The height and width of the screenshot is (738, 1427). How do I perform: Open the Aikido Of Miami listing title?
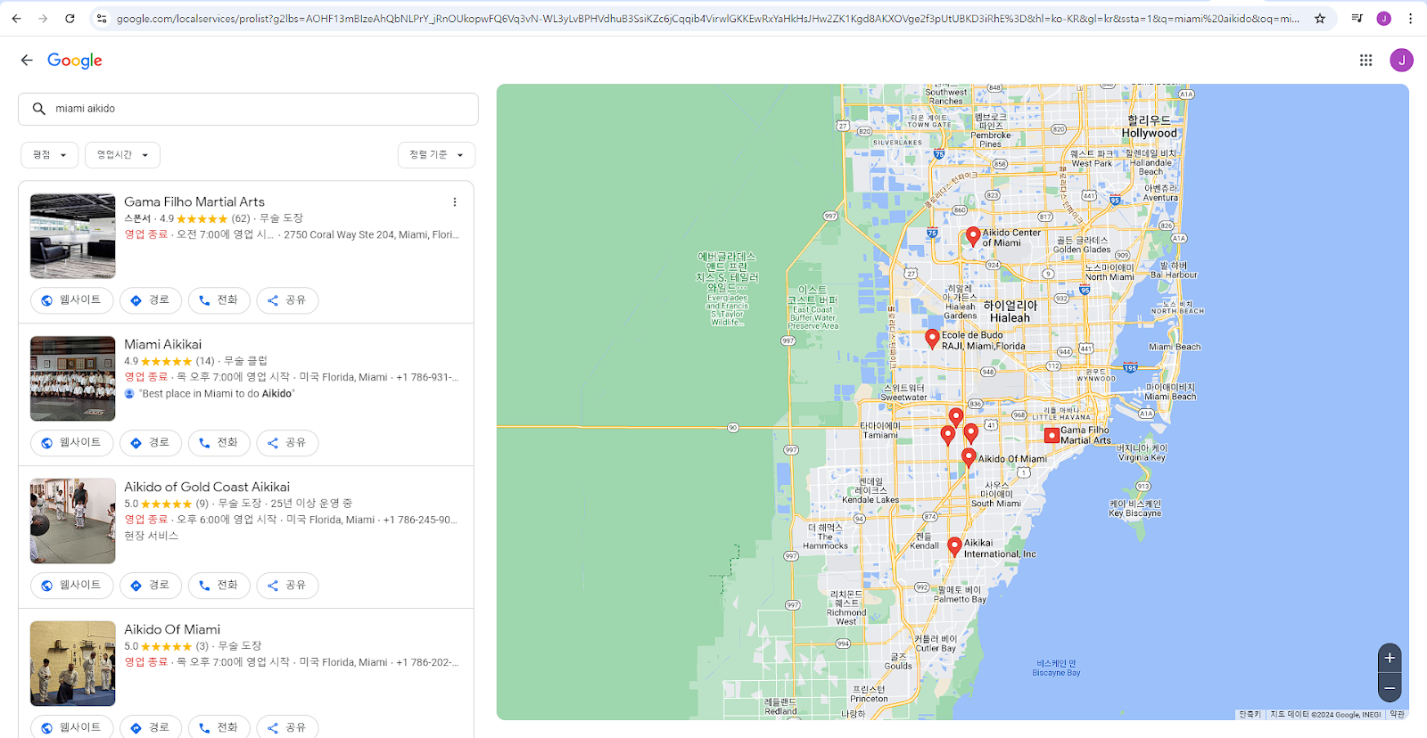[172, 630]
